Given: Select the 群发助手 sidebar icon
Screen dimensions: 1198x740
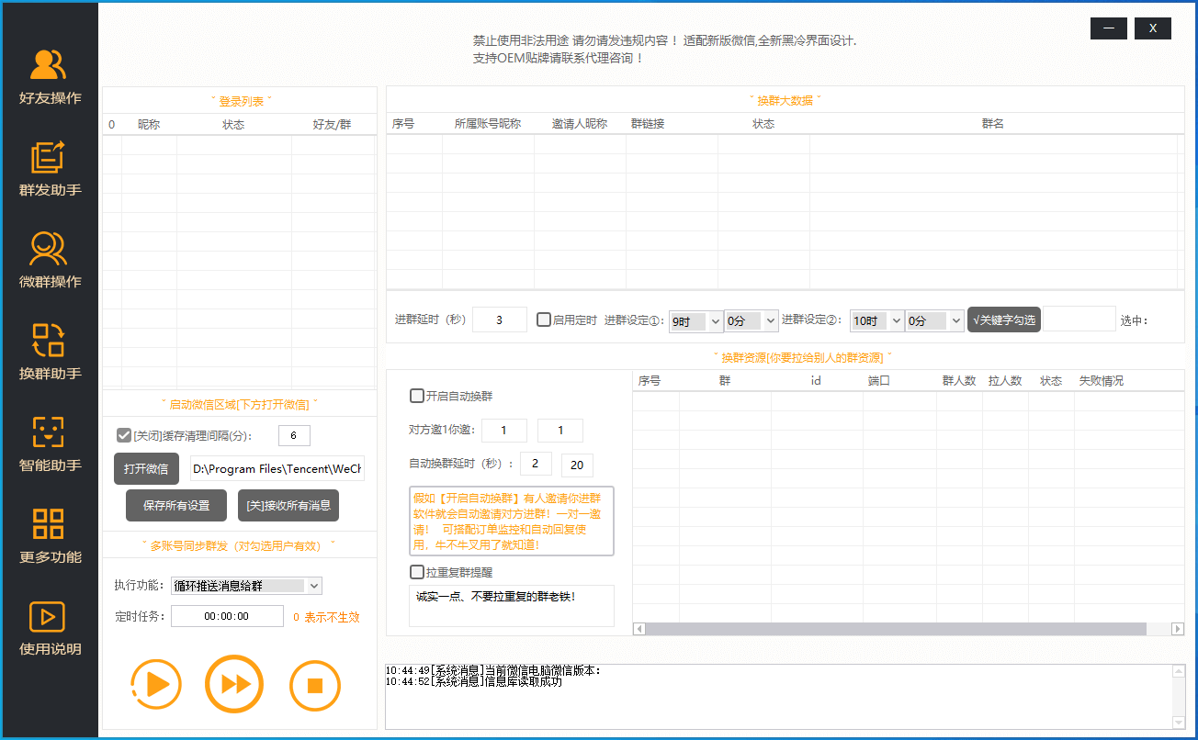Looking at the screenshot, I should pyautogui.click(x=49, y=157).
